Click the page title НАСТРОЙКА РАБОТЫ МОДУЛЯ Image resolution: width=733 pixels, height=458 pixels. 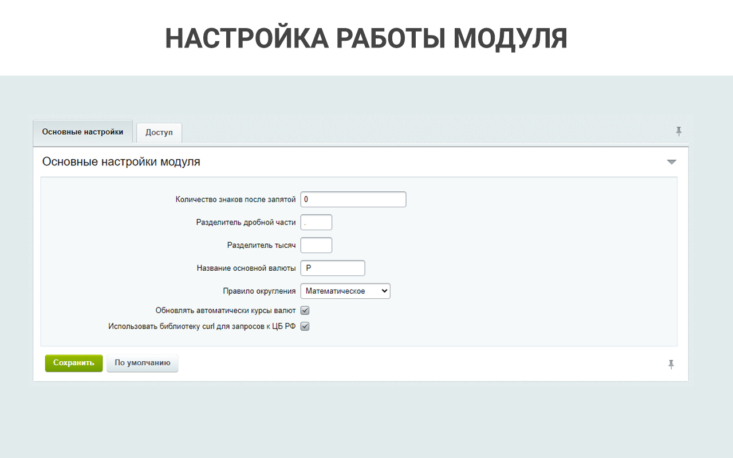point(366,38)
